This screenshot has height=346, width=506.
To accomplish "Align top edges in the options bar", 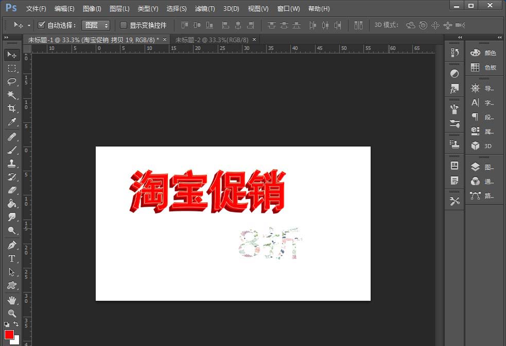I will pyautogui.click(x=185, y=25).
